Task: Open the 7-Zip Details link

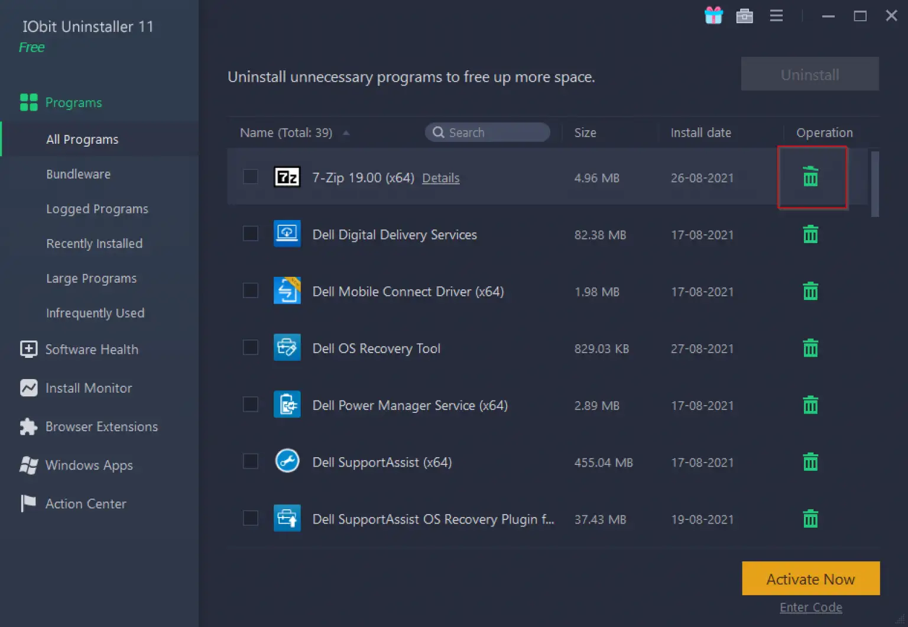Action: tap(440, 178)
